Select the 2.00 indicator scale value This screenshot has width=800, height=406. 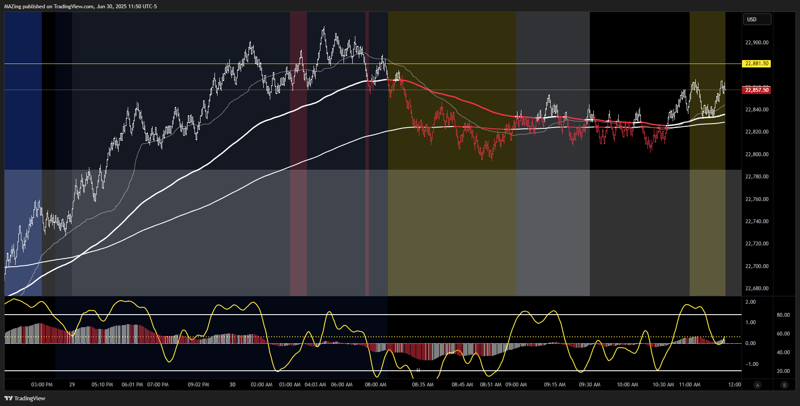tap(750, 302)
